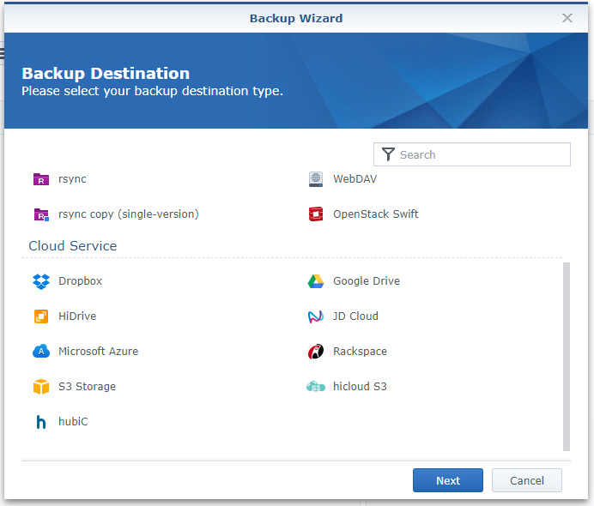Select the Rackspace icon
Screen dimensions: 594x506
316,352
